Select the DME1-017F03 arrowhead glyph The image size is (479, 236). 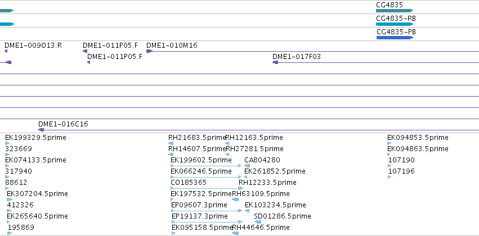(x=275, y=62)
